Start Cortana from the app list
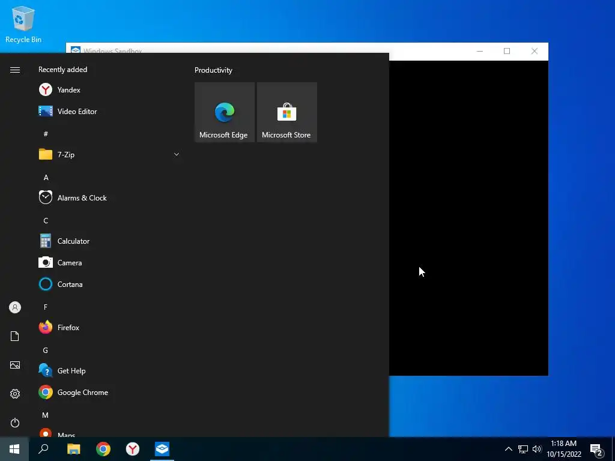The image size is (615, 461). tap(109, 284)
